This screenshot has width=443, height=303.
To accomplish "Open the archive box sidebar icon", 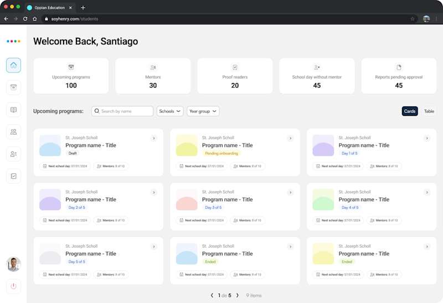I will 13,87.
